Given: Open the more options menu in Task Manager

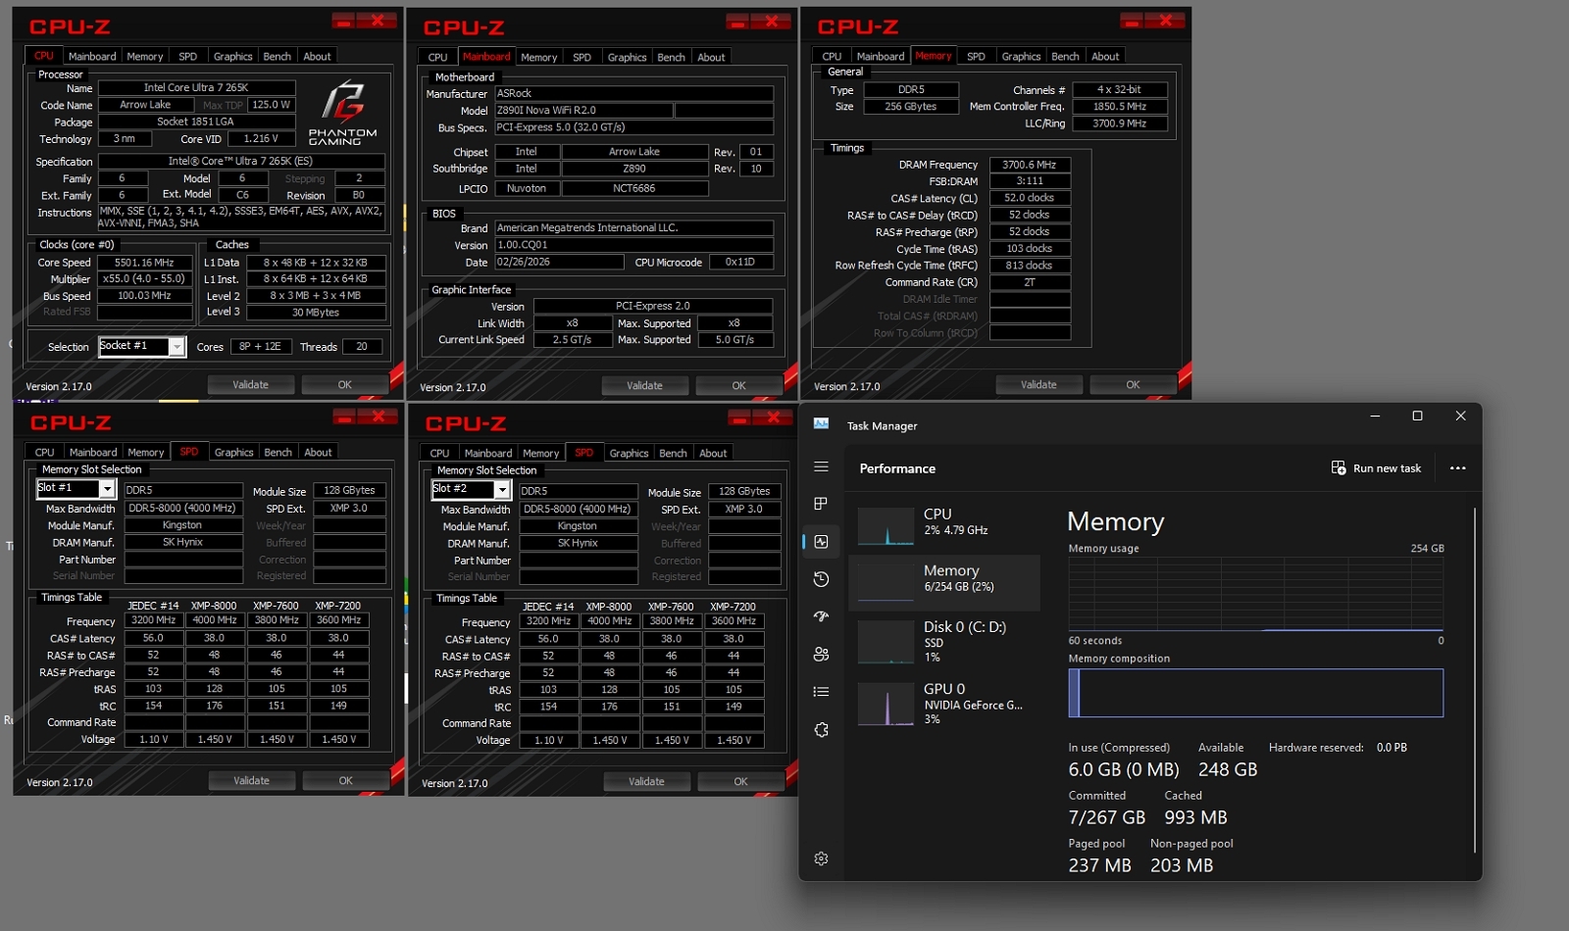Looking at the screenshot, I should [x=1457, y=468].
